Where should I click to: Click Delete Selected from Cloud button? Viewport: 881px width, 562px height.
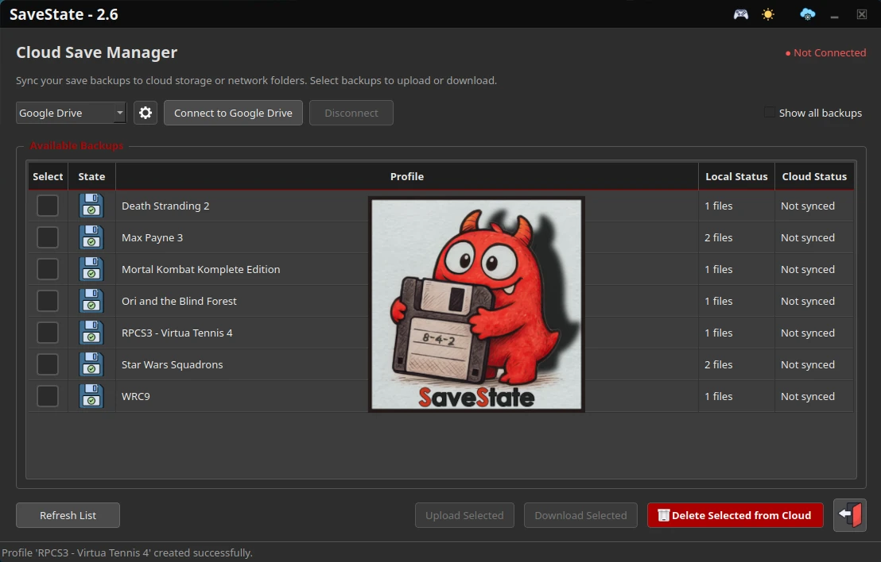[x=735, y=515]
